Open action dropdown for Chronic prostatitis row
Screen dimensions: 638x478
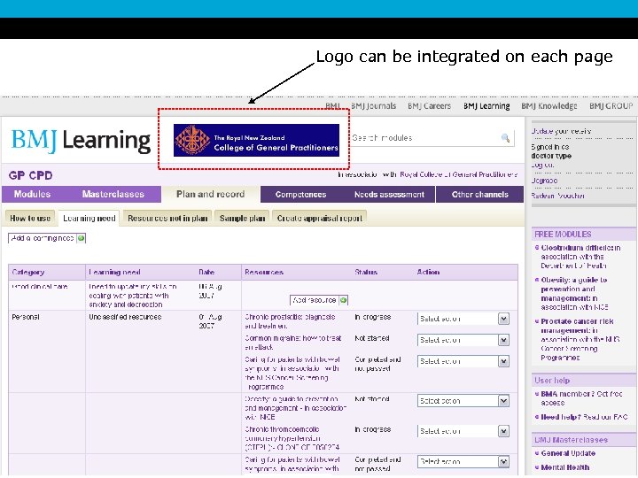[x=463, y=319]
